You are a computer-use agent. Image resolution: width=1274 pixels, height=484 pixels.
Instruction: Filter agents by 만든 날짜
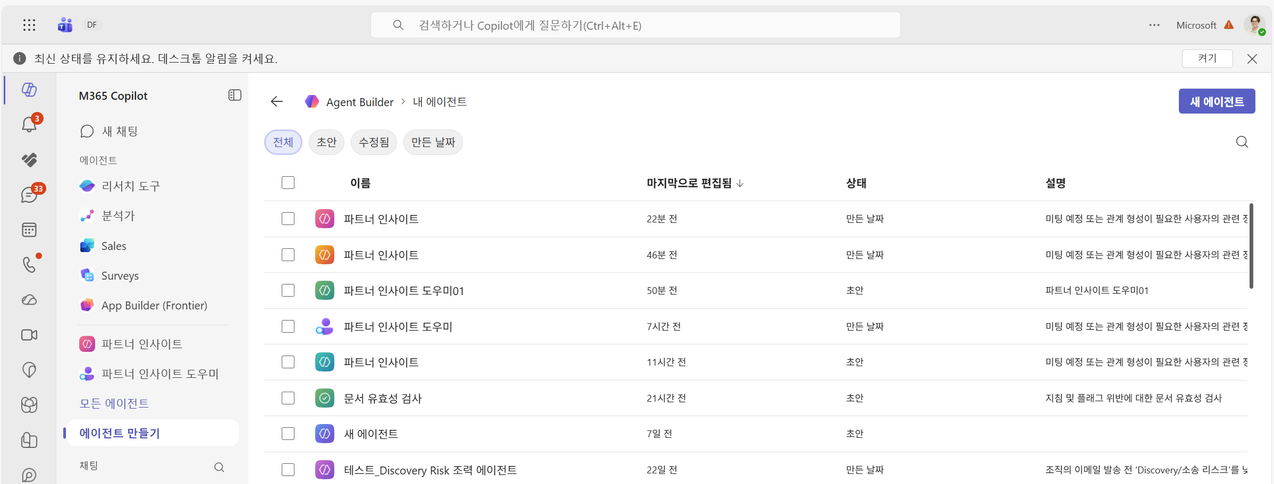coord(433,142)
